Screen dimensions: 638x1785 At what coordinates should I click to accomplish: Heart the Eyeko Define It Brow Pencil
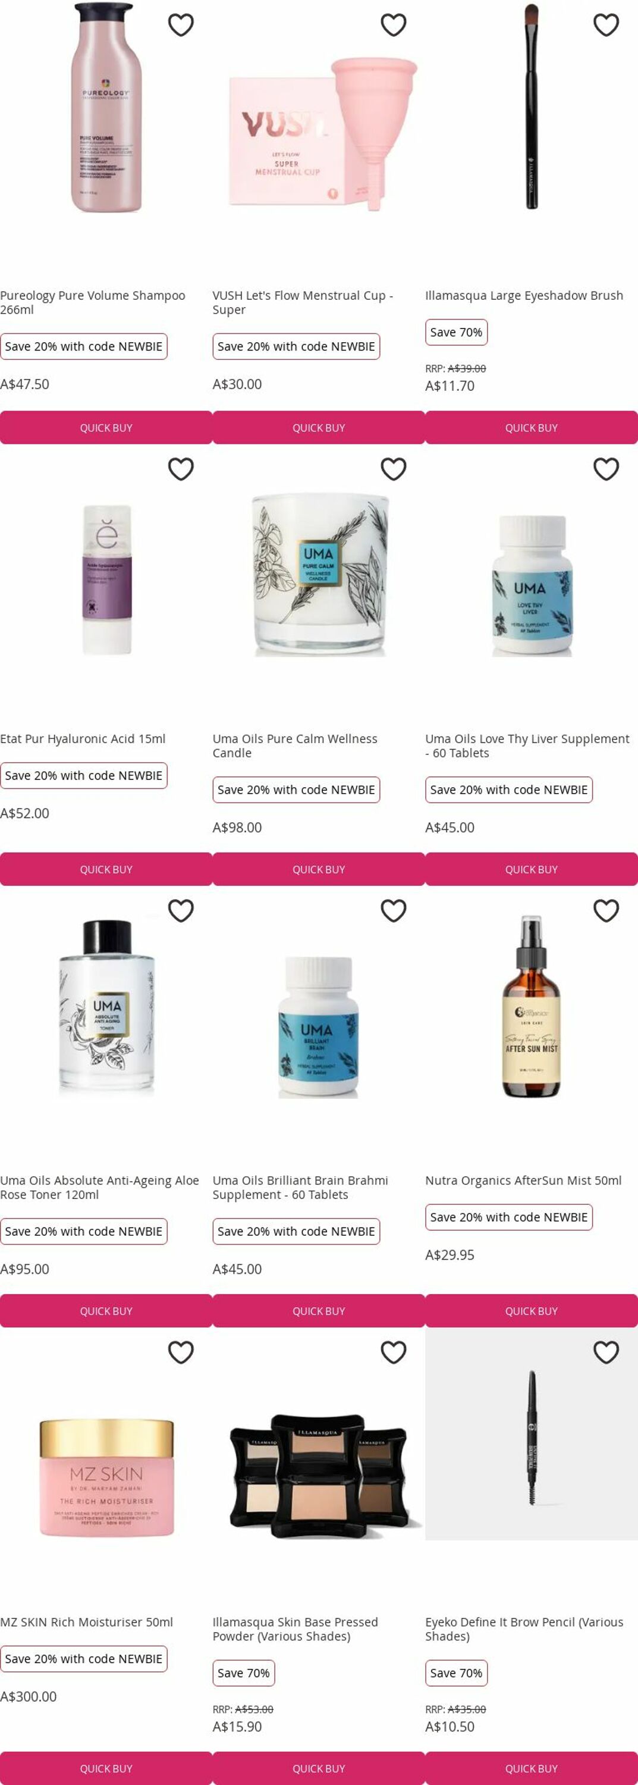point(606,1352)
